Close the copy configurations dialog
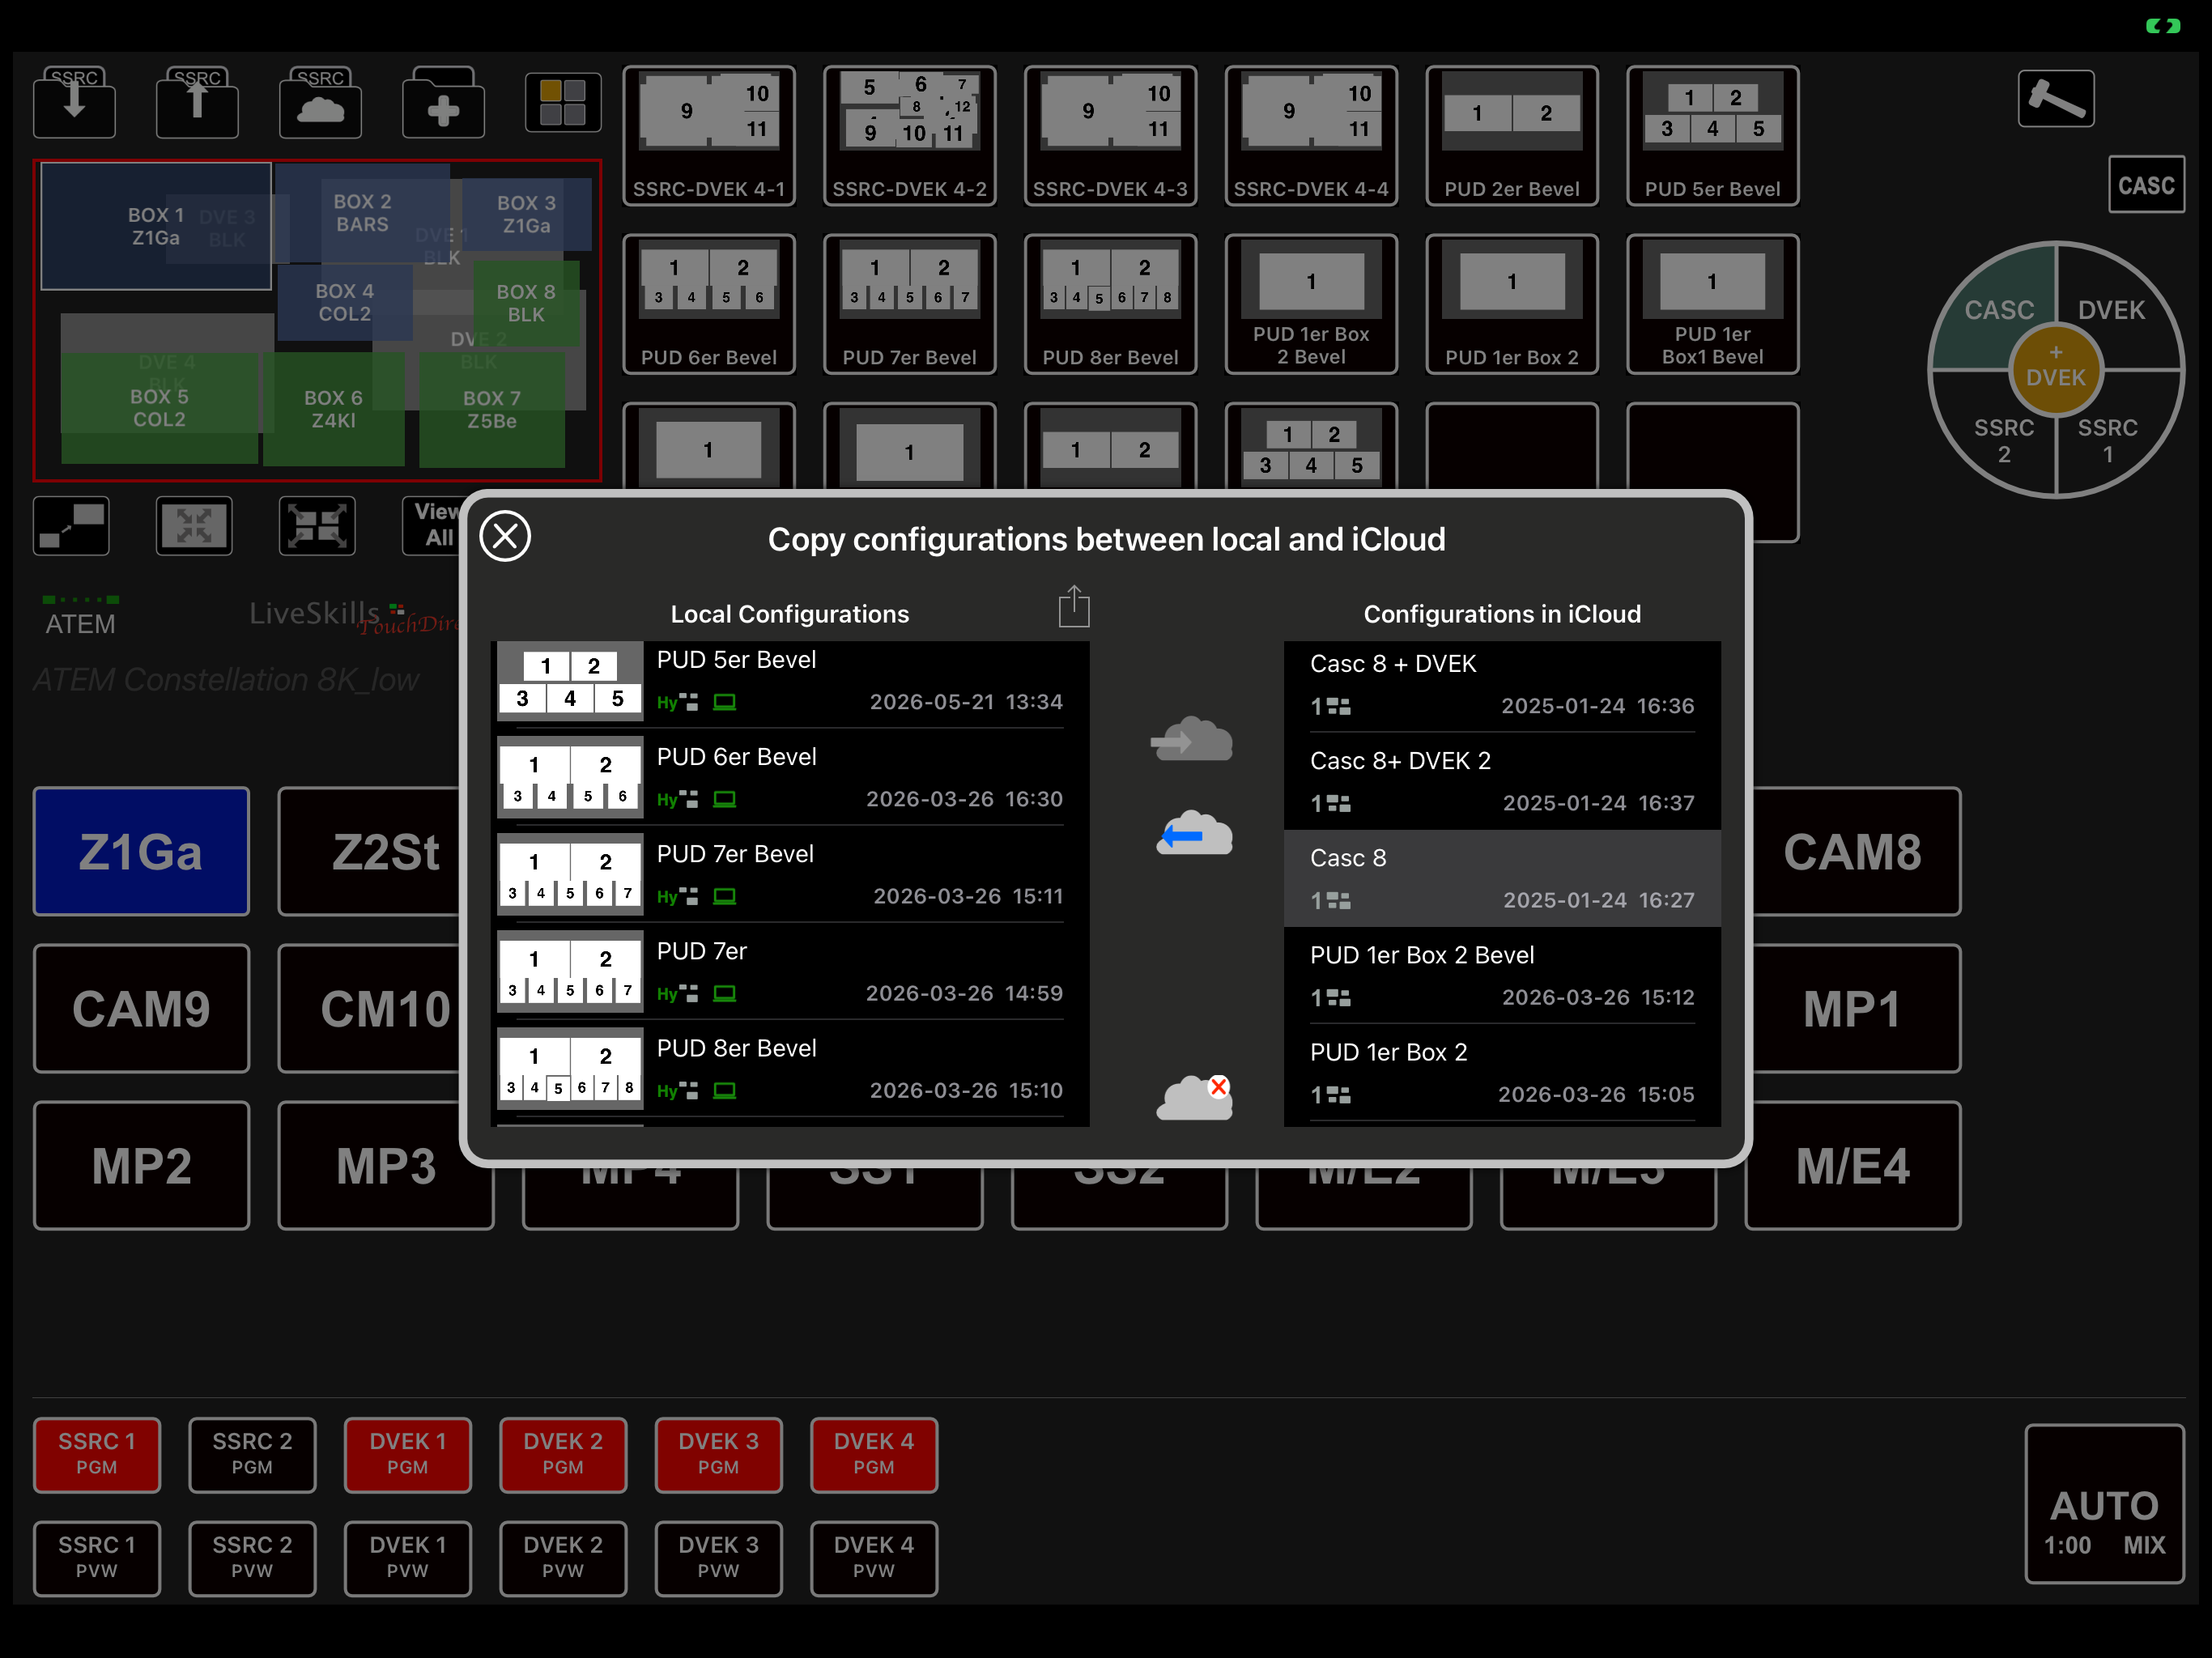This screenshot has width=2212, height=1658. [505, 537]
